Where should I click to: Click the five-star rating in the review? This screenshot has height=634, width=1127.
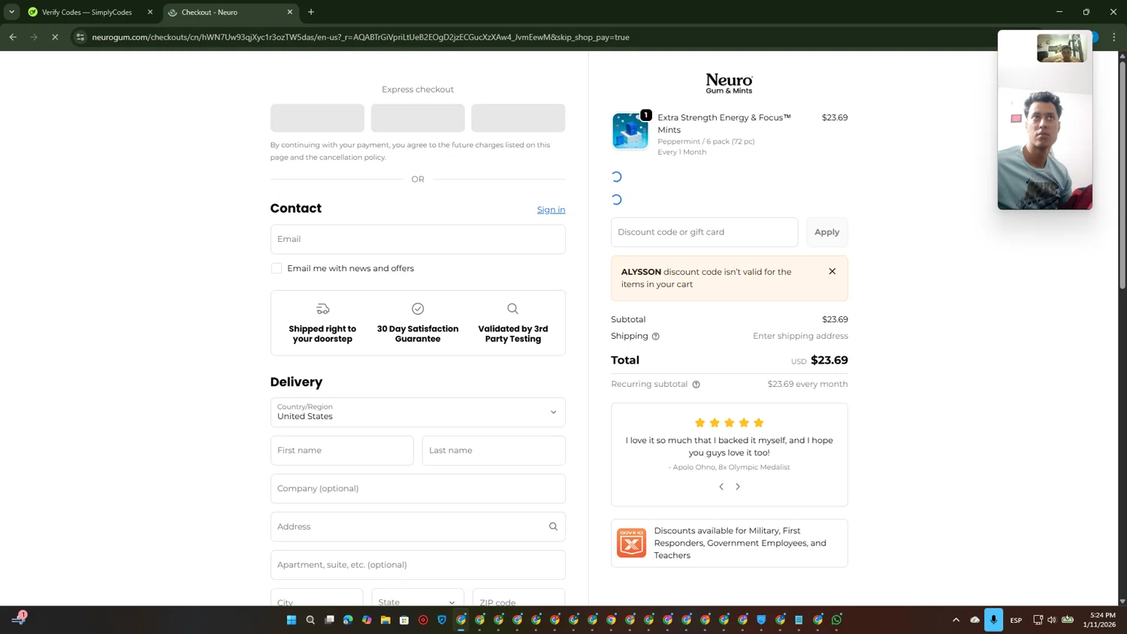point(729,423)
